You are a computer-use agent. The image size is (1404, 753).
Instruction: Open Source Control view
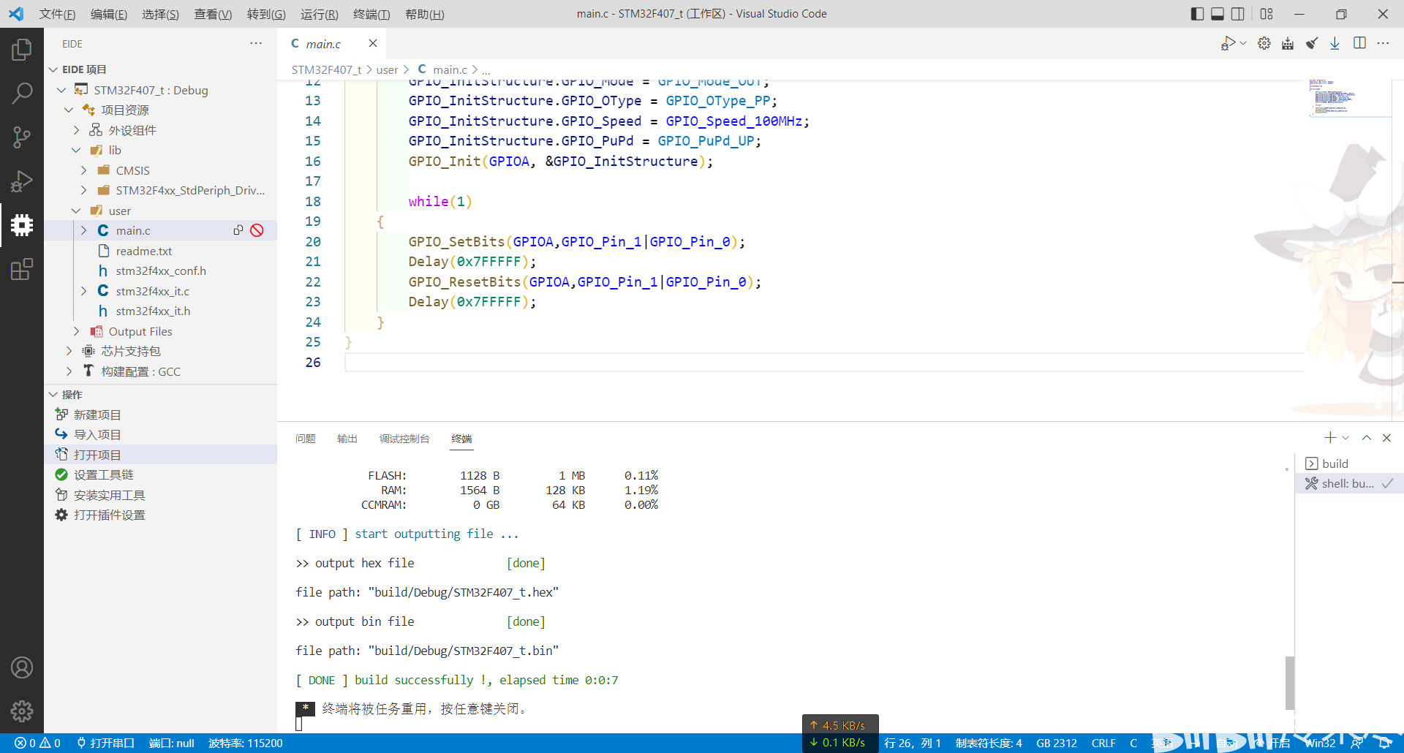click(x=22, y=137)
